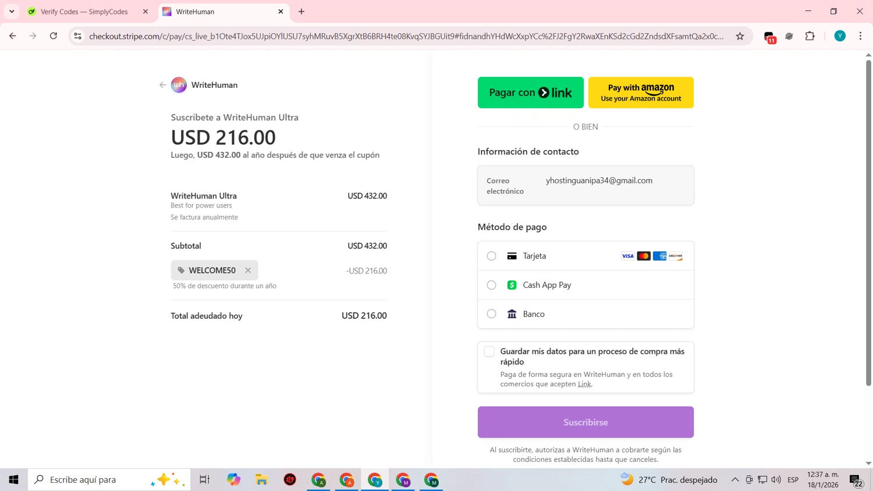Click the Mastercard logo
This screenshot has height=491, width=873.
[x=644, y=256]
